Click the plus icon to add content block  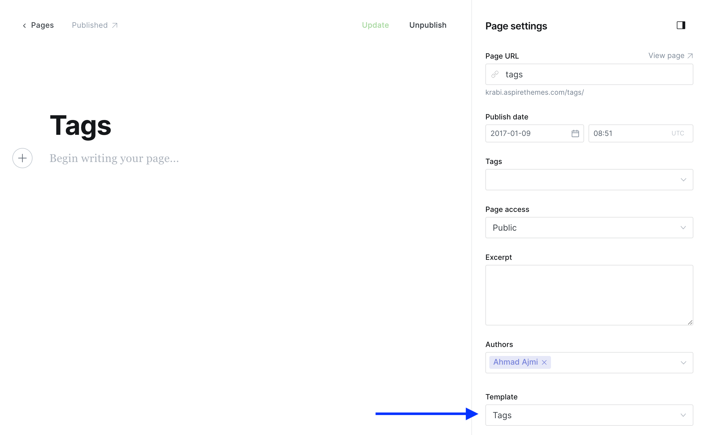click(x=22, y=158)
